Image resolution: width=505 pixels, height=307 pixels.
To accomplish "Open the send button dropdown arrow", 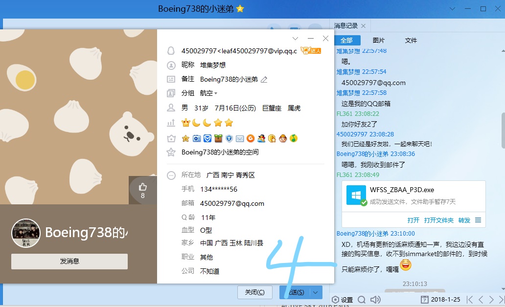I will click(316, 292).
